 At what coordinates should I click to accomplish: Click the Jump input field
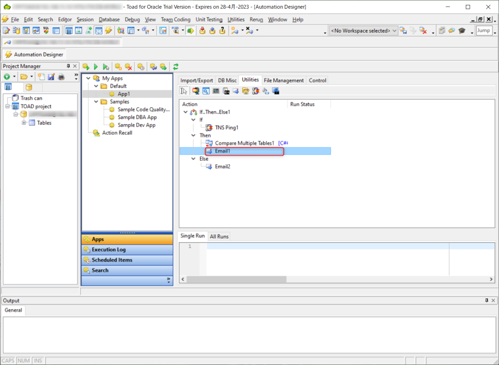484,31
